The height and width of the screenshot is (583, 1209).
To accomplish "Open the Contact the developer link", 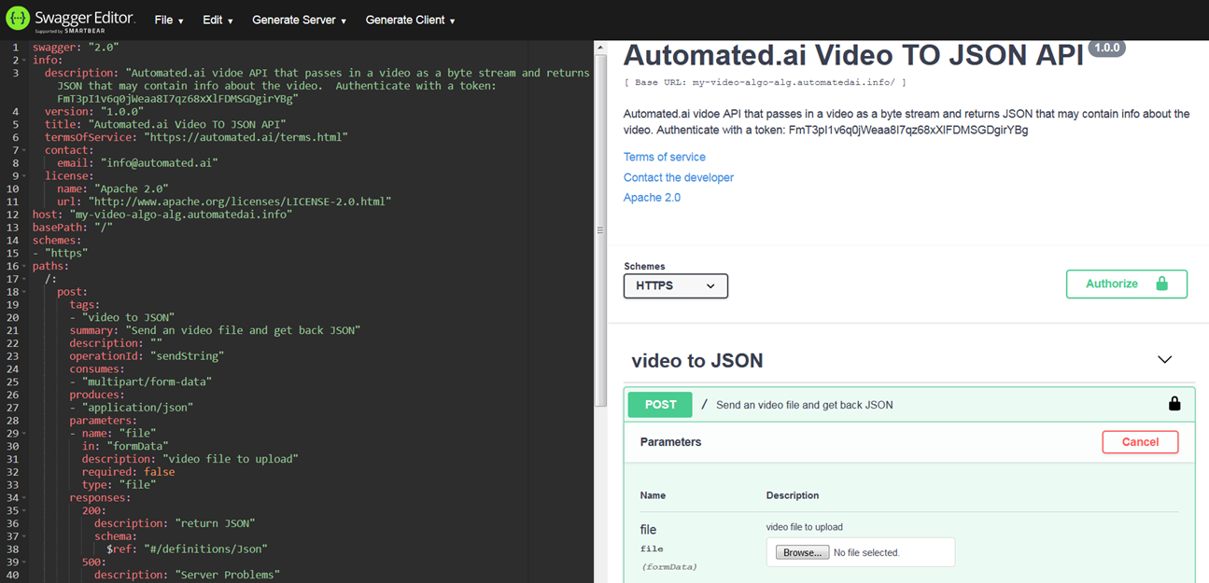I will [x=679, y=177].
